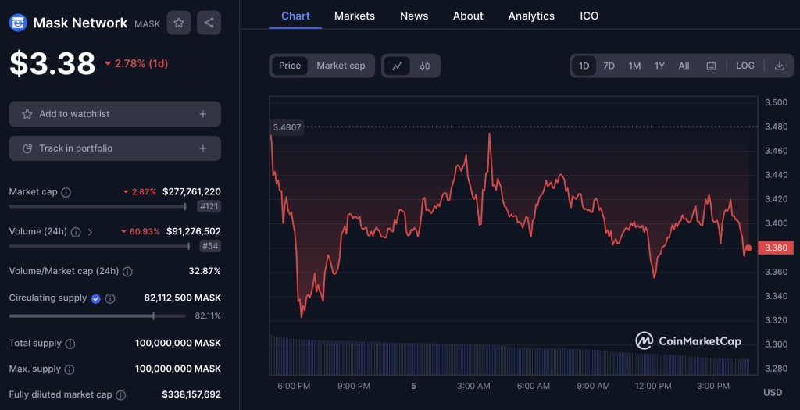Open the Analytics tab
This screenshot has height=410, width=800.
coord(531,16)
